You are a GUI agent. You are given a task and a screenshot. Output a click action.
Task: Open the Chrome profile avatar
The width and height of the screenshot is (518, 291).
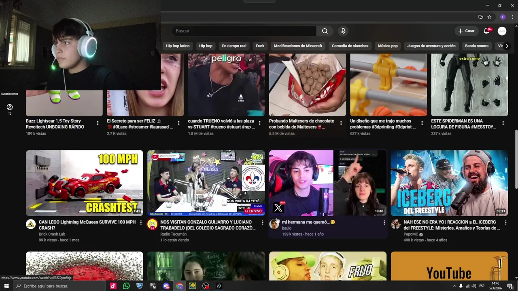503,17
